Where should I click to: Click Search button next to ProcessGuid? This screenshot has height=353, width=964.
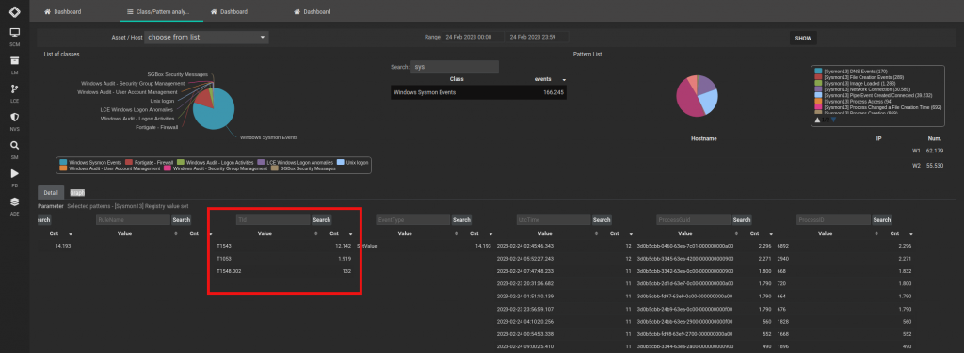tap(742, 219)
